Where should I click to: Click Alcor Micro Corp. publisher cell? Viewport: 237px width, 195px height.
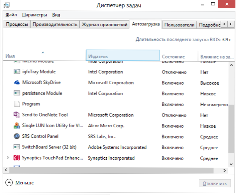point(106,126)
